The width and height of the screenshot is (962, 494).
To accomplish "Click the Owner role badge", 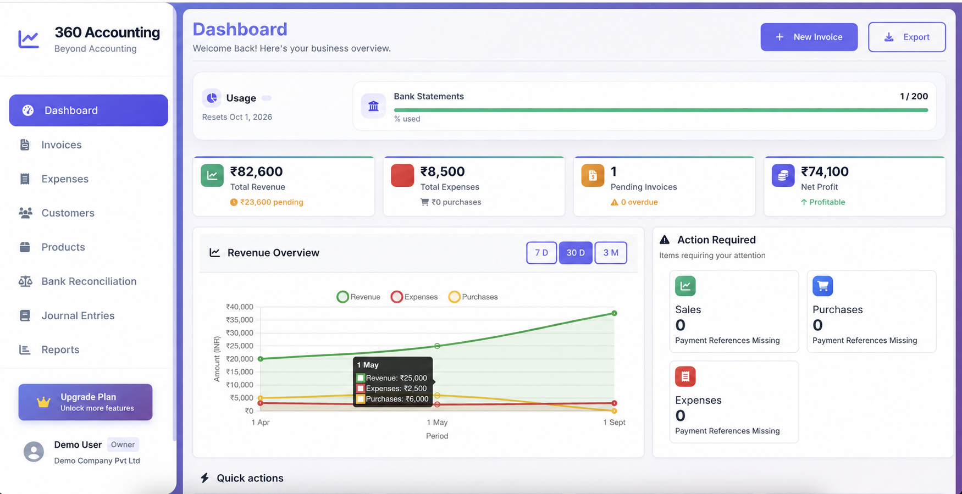I will (123, 445).
